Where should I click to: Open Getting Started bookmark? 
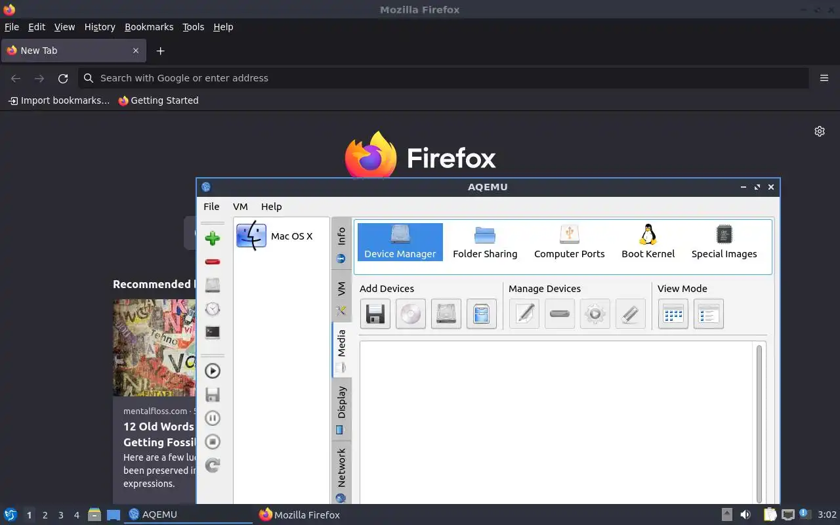pos(158,100)
